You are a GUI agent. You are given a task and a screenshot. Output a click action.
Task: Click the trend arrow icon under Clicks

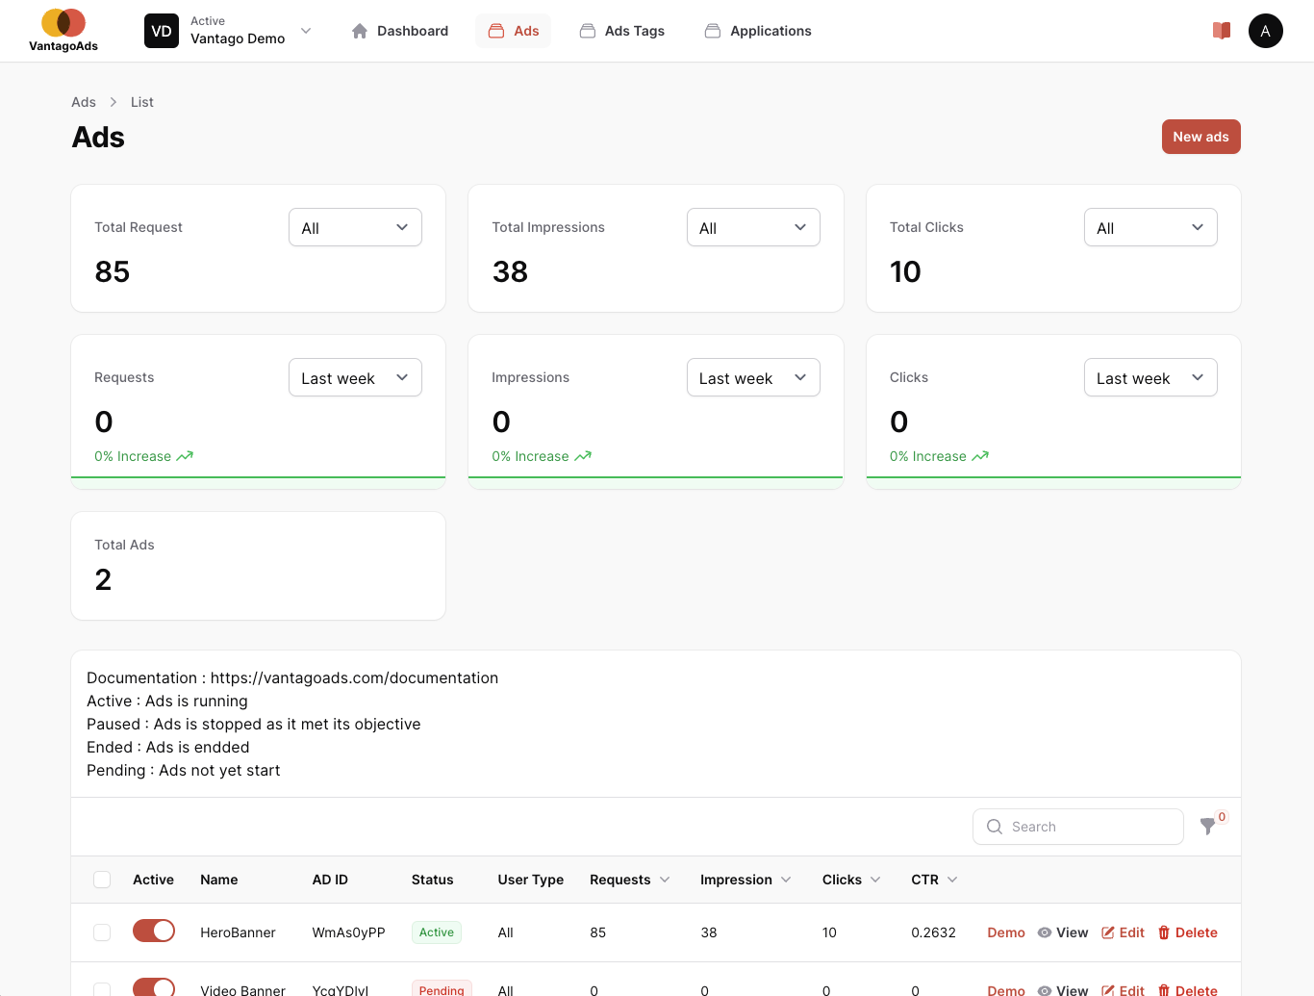[x=980, y=456]
